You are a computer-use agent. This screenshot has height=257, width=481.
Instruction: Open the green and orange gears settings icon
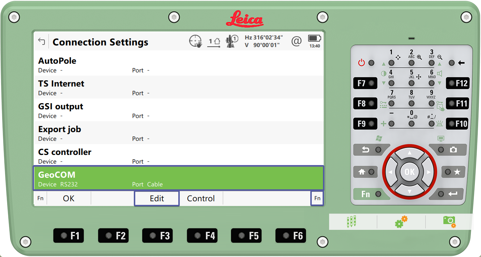(x=401, y=222)
